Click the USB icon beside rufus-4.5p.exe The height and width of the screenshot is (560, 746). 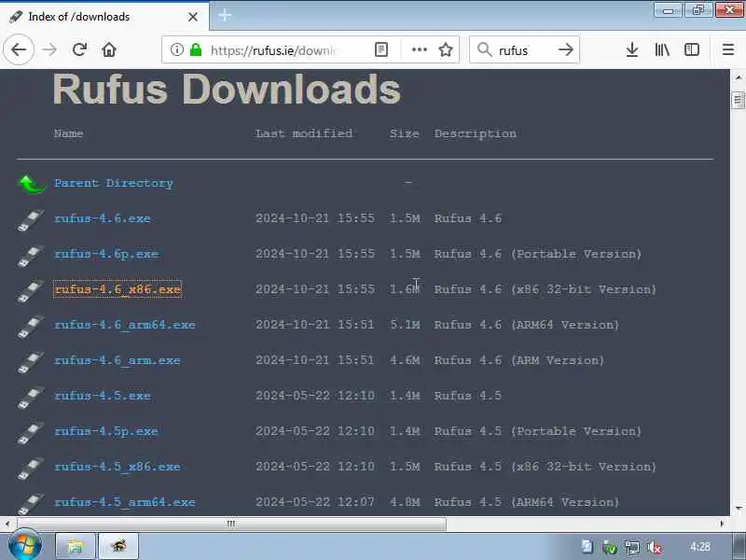tap(31, 433)
